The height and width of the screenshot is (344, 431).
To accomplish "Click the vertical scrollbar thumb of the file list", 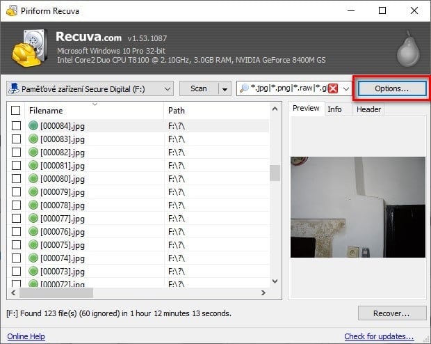I will (x=275, y=173).
